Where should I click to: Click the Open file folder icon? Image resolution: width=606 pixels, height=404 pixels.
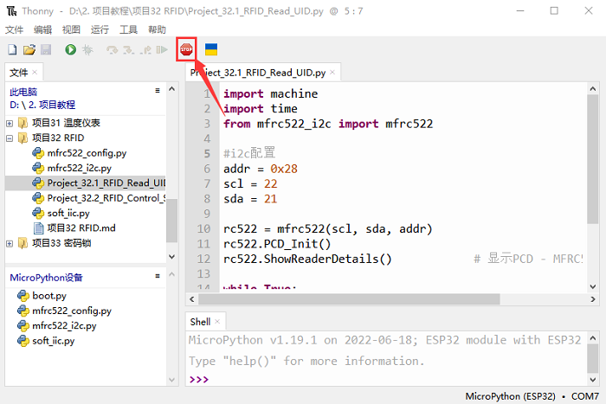[29, 50]
